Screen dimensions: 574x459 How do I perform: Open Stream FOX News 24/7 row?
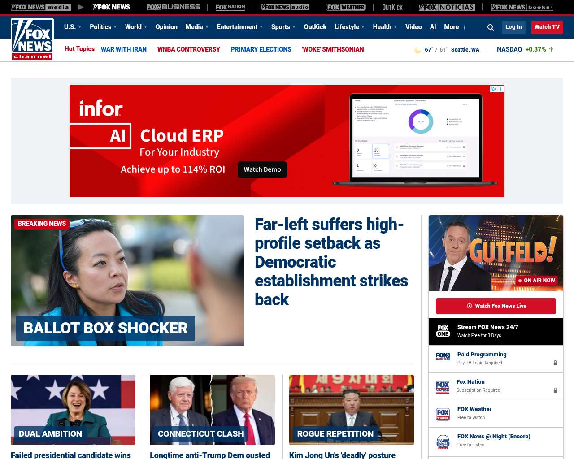[x=496, y=332]
